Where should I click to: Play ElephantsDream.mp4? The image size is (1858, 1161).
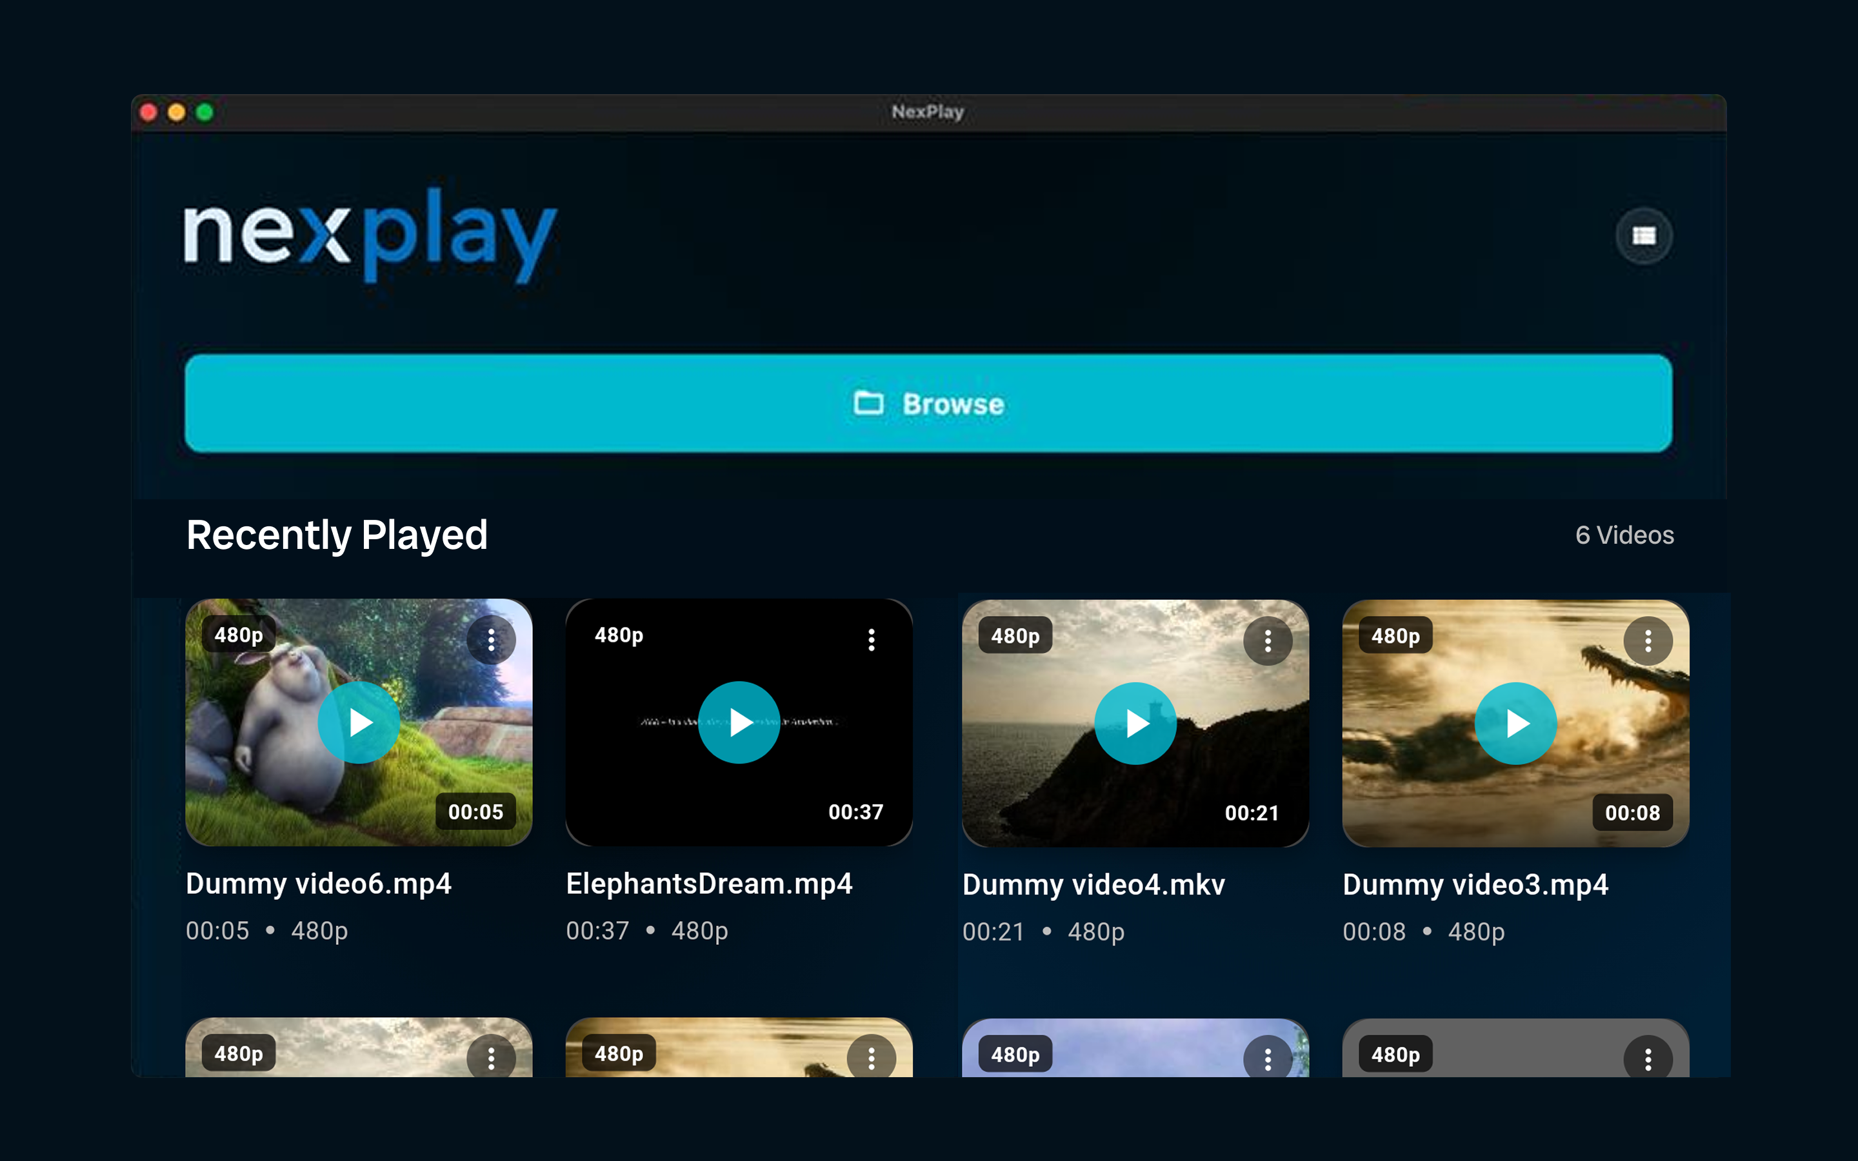tap(739, 722)
